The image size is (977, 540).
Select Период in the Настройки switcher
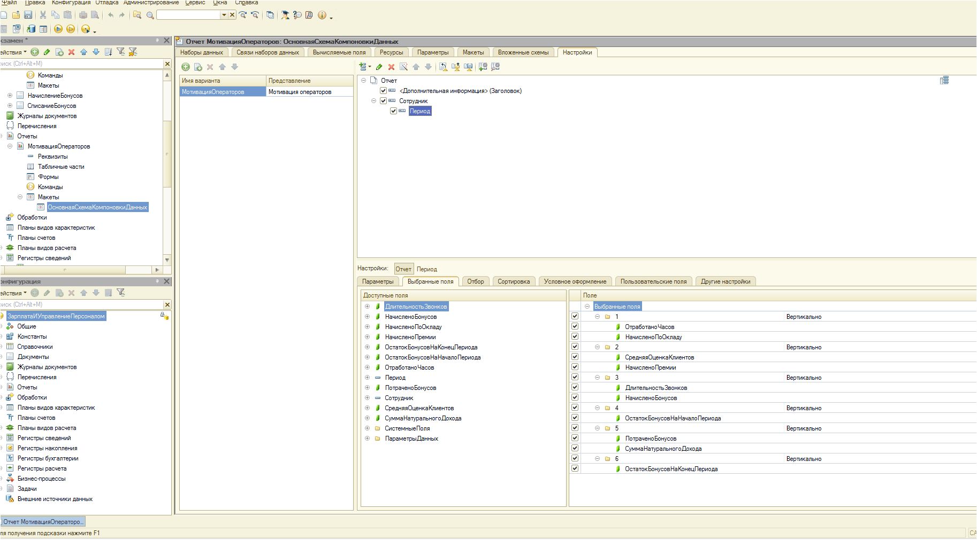(427, 269)
